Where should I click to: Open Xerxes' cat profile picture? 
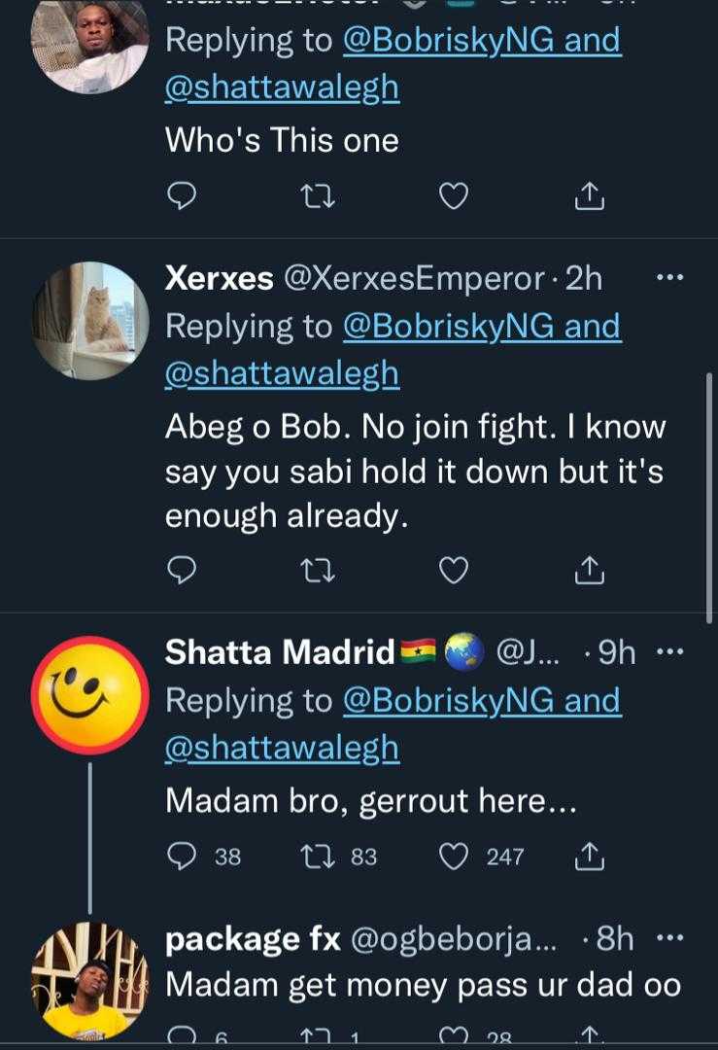tap(89, 321)
